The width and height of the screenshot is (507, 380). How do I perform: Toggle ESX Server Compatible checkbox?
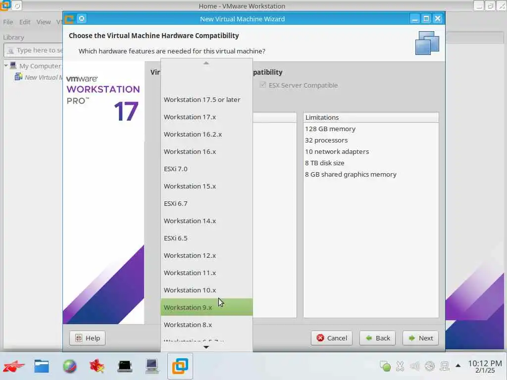[263, 85]
